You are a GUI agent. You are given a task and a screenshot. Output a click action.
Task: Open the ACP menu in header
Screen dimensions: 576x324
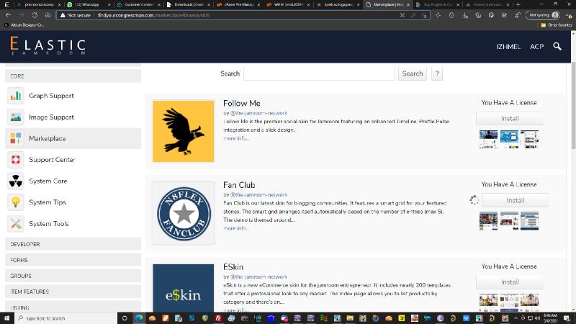point(536,47)
